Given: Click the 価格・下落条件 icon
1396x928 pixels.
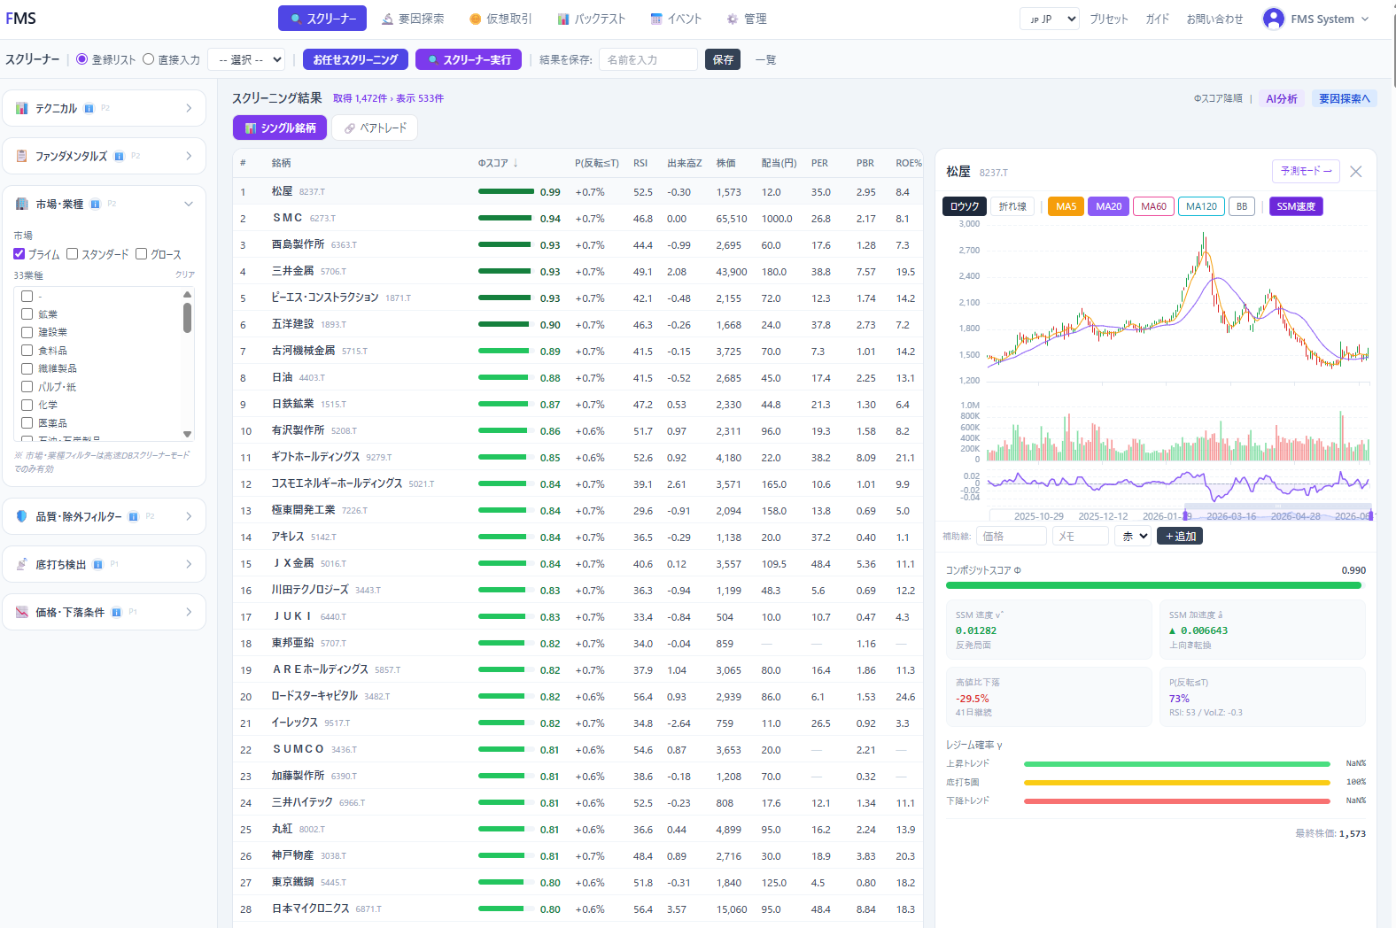Looking at the screenshot, I should tap(21, 612).
